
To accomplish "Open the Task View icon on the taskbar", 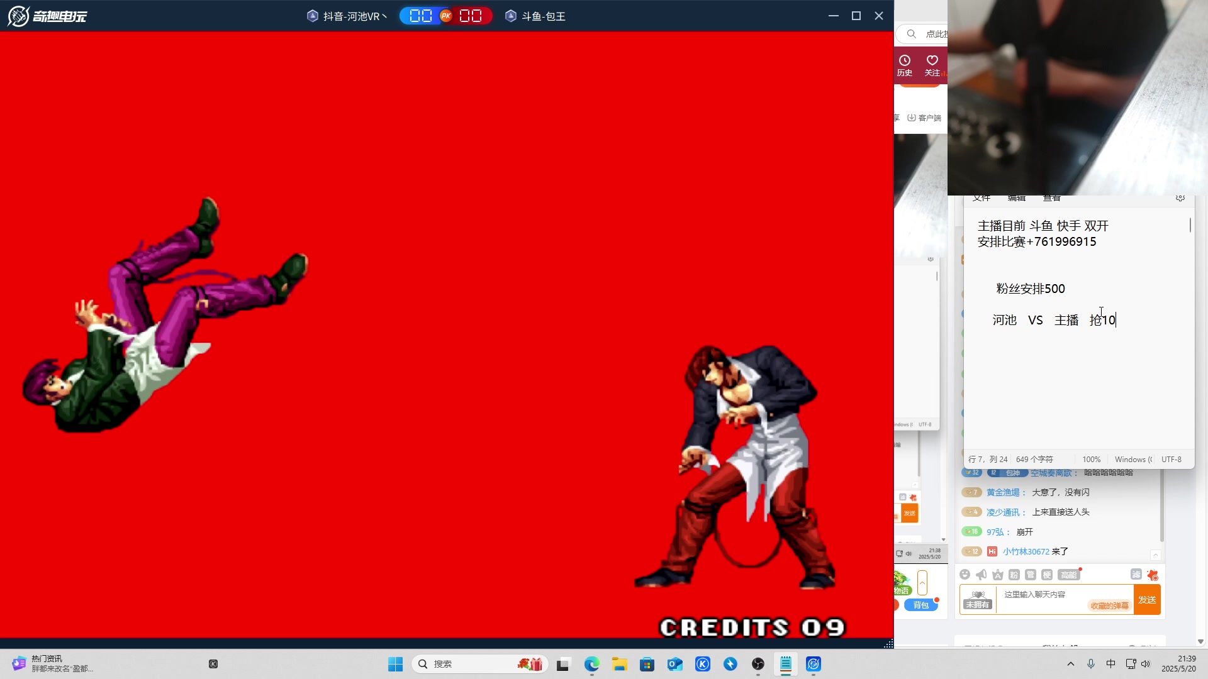I will pos(563,664).
